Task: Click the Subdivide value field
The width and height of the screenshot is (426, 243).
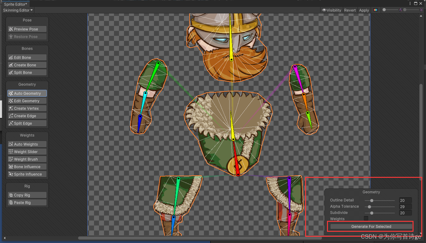Action: 405,213
